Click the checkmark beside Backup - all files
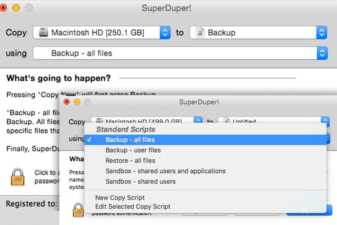The image size is (337, 225). 90,140
